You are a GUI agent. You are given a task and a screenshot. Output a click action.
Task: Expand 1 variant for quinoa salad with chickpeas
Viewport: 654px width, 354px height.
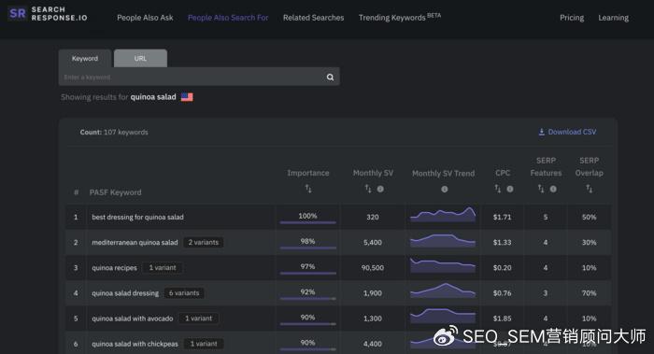click(204, 344)
